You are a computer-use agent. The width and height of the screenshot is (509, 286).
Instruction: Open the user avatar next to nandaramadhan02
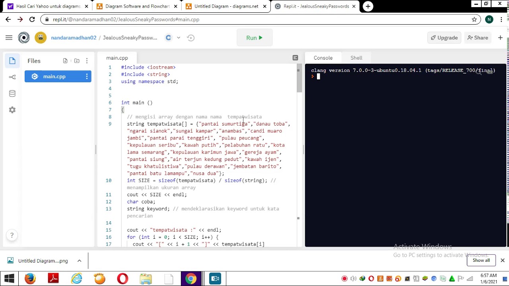41,38
